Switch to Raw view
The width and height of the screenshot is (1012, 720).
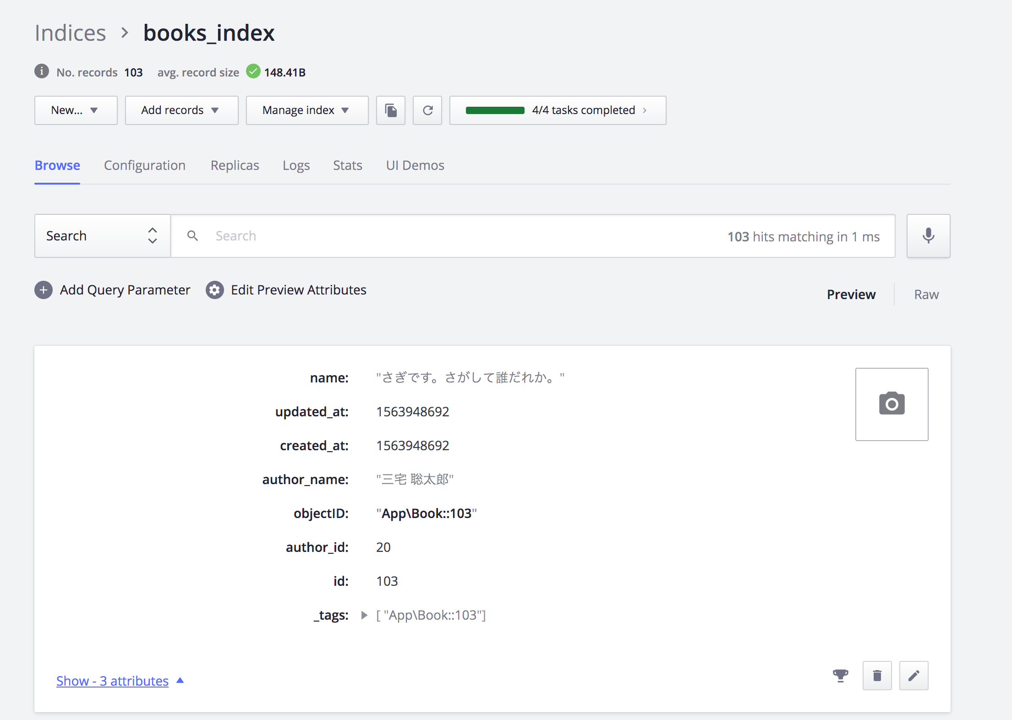(x=926, y=295)
